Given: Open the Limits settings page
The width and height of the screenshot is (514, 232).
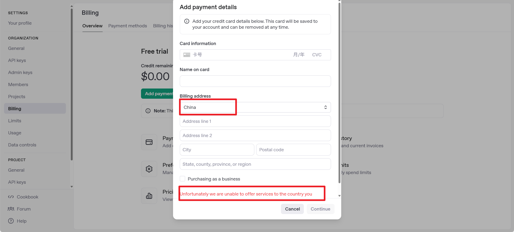Looking at the screenshot, I should pos(15,121).
